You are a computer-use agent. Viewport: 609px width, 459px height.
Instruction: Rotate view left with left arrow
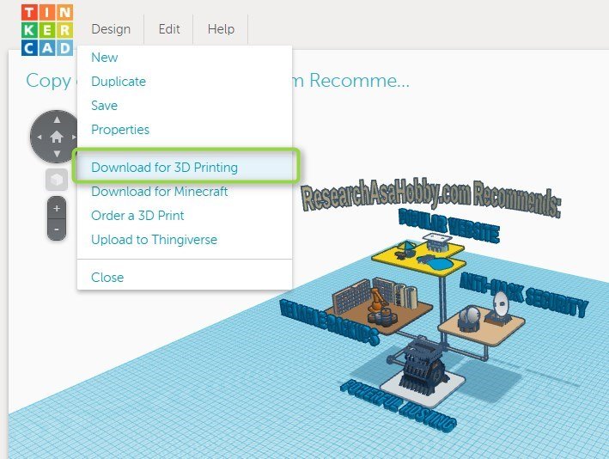tap(40, 137)
